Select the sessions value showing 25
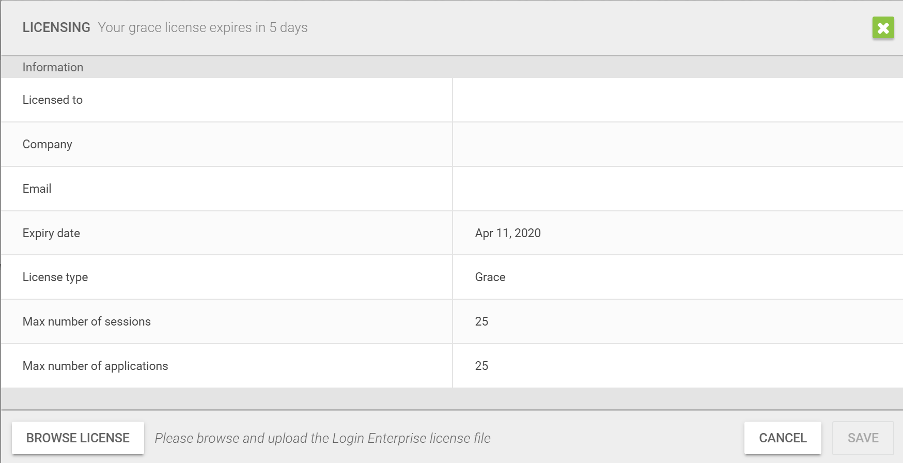The height and width of the screenshot is (463, 903). [481, 321]
